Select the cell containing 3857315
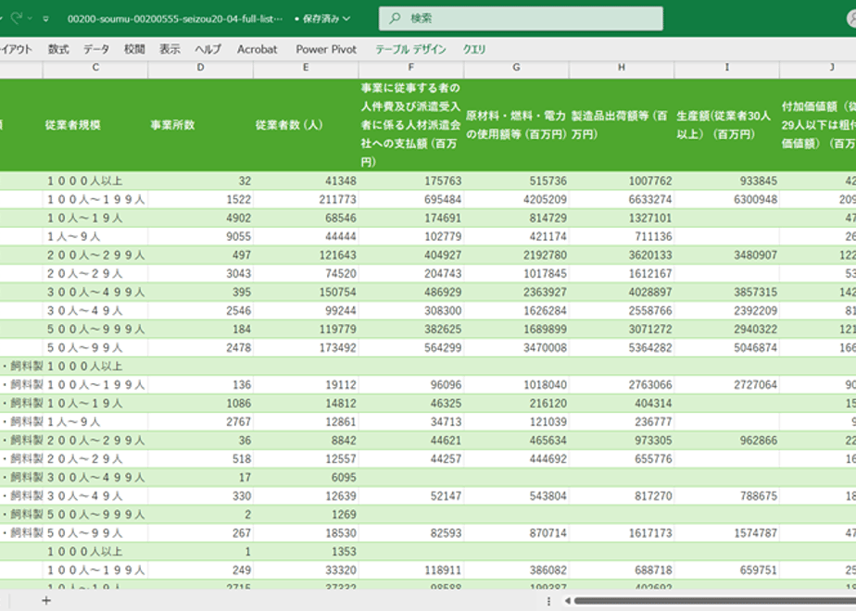This screenshot has height=611, width=856. [x=726, y=292]
